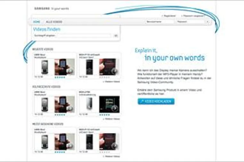The width and height of the screenshot is (244, 162).
Task: Click the NEUESTE VIDEOS section heading
Action: tap(43, 49)
